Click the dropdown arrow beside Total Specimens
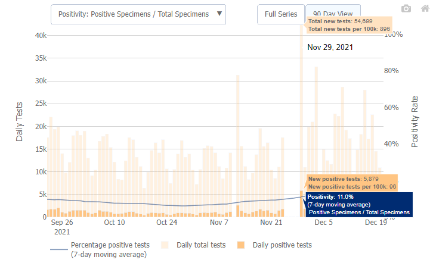 click(219, 14)
